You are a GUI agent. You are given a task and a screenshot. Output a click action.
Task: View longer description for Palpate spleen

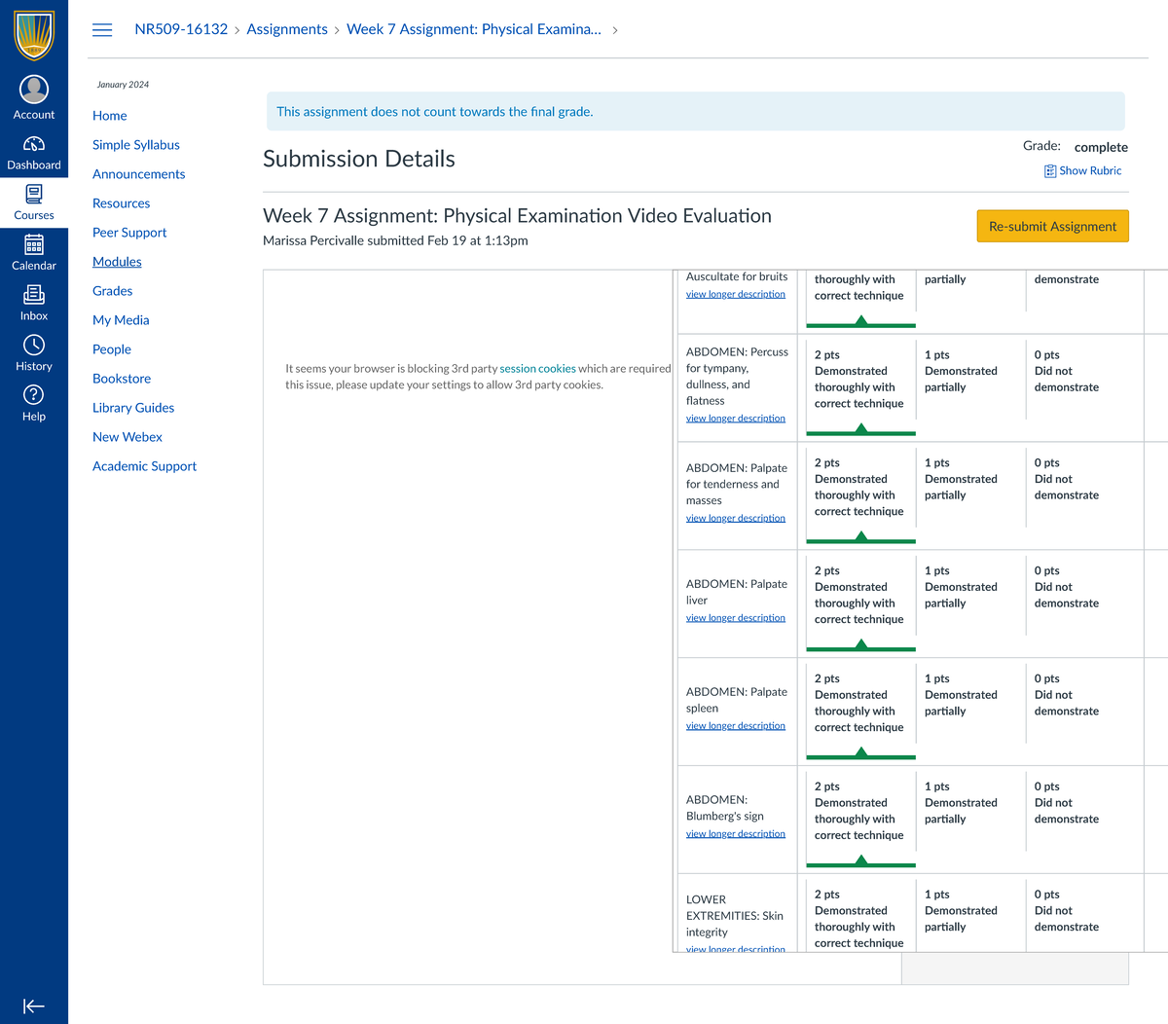[x=736, y=726]
